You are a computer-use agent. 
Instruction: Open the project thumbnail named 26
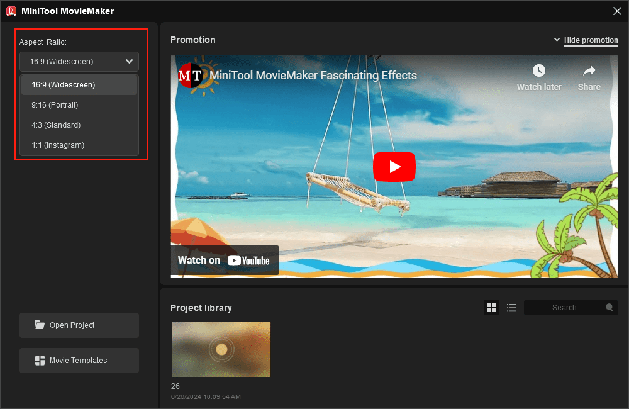click(221, 349)
